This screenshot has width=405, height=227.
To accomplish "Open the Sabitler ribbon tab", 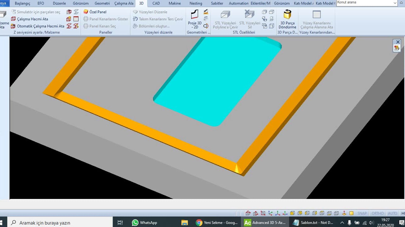I will click(217, 3).
